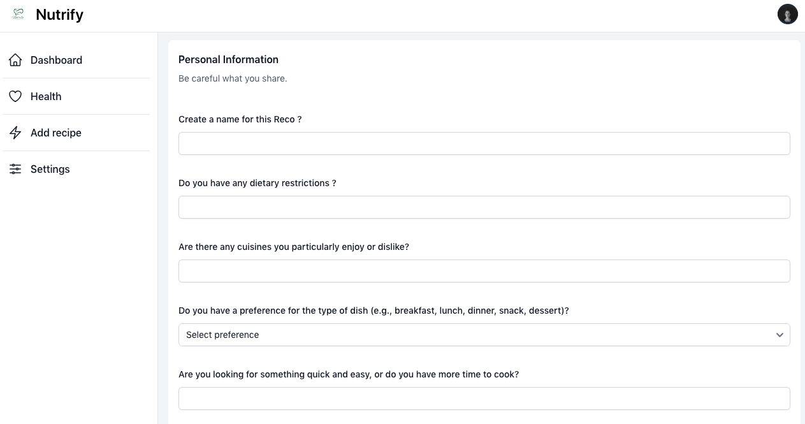Click the chevron arrow of the preference dropdown
The width and height of the screenshot is (805, 424).
[x=780, y=335]
